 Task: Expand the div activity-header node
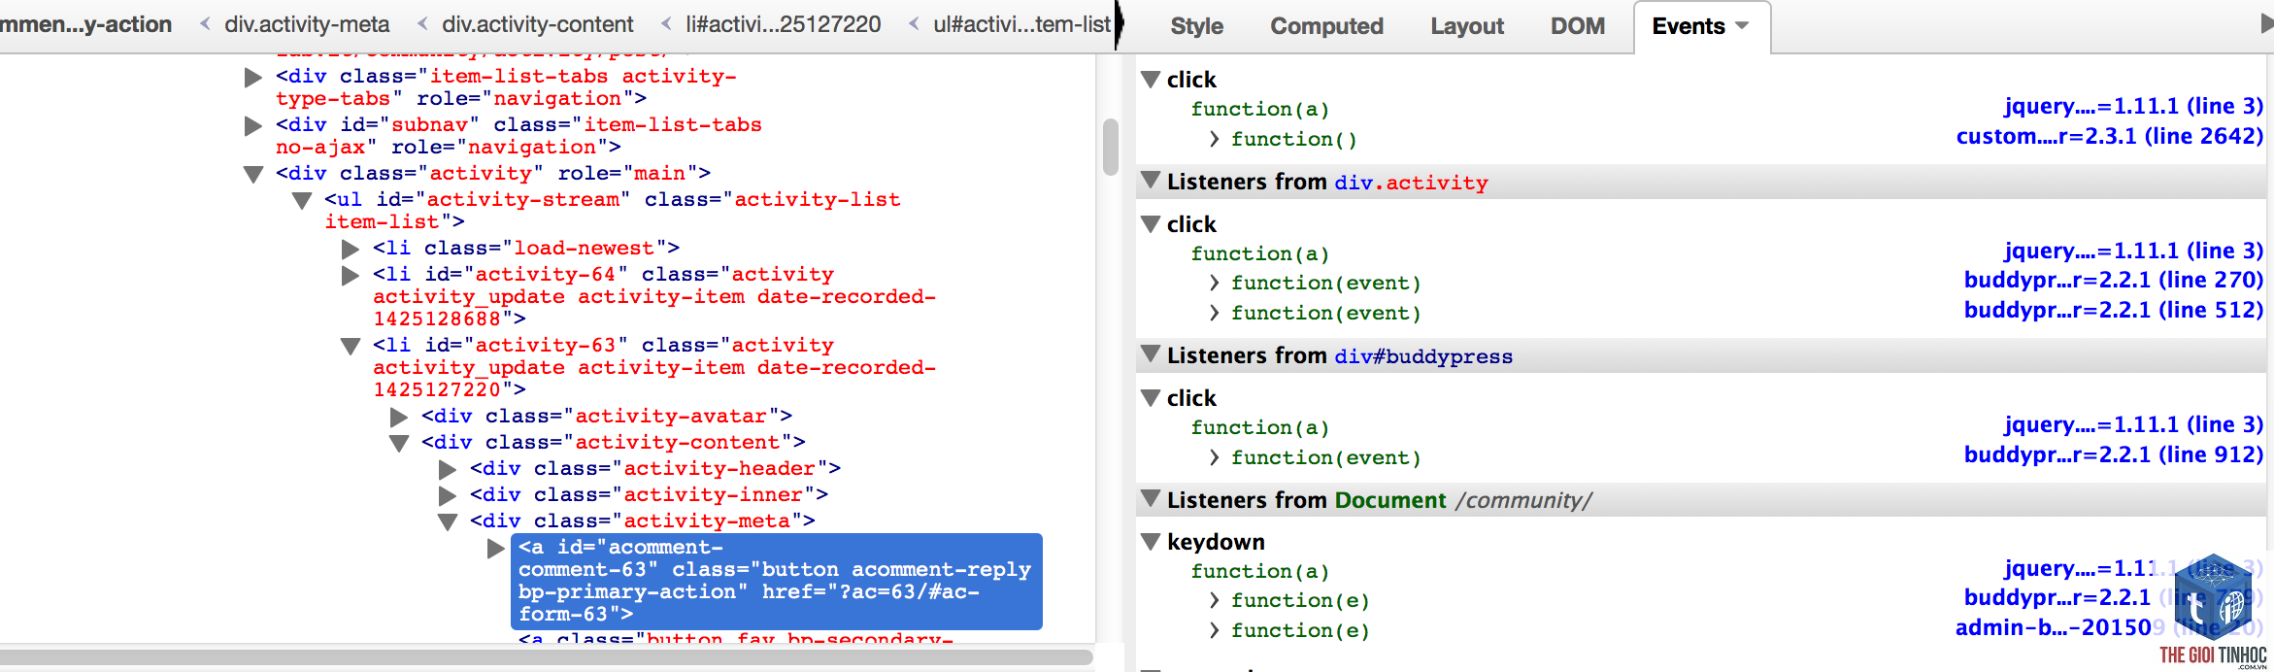click(448, 469)
